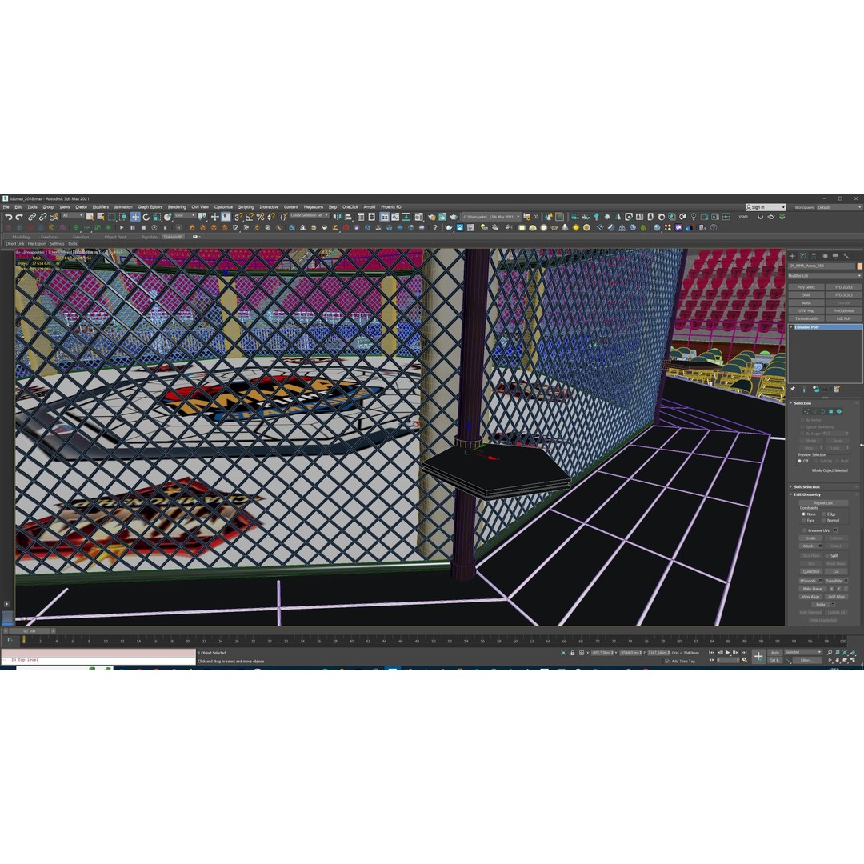This screenshot has width=864, height=864.
Task: Redo the last undone action
Action: [19, 217]
